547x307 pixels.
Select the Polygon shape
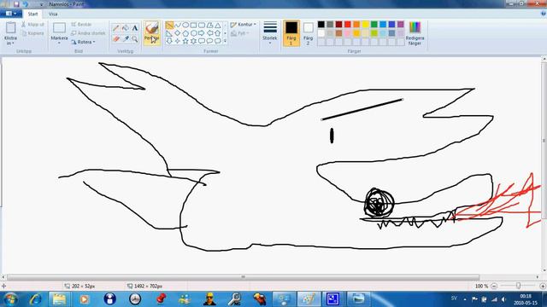[209, 26]
